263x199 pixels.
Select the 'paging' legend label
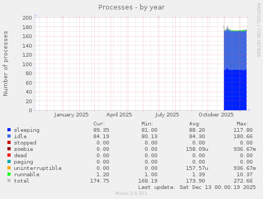(23, 162)
